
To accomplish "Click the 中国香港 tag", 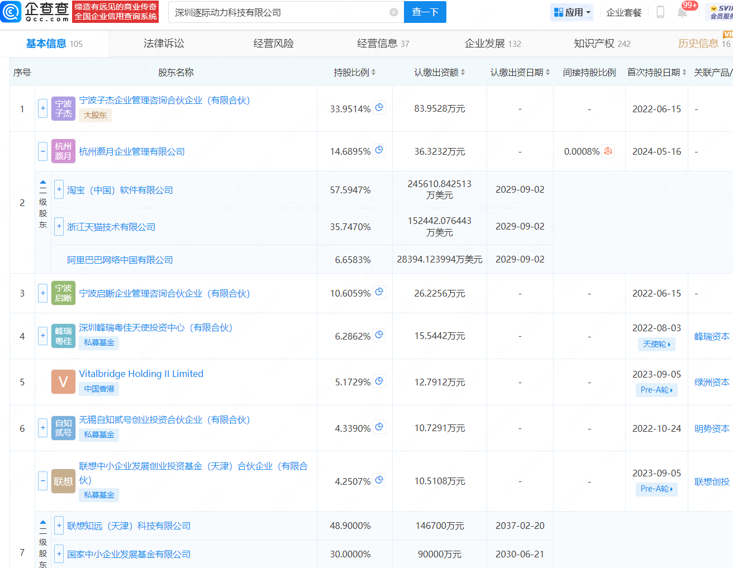I will [99, 389].
